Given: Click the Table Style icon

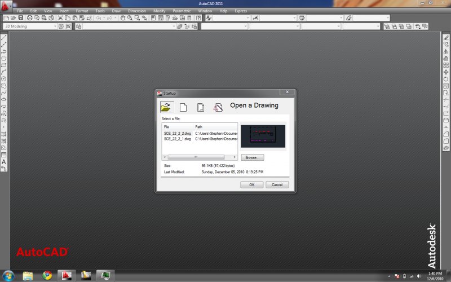Looking at the screenshot, I should click(302, 18).
